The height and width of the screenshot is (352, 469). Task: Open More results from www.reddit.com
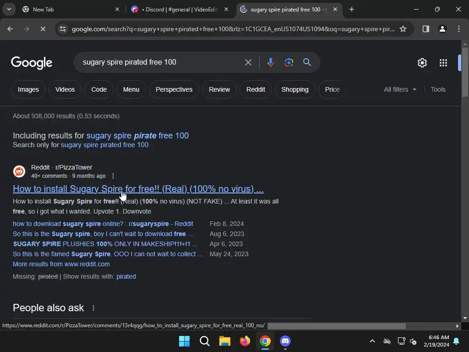(61, 264)
